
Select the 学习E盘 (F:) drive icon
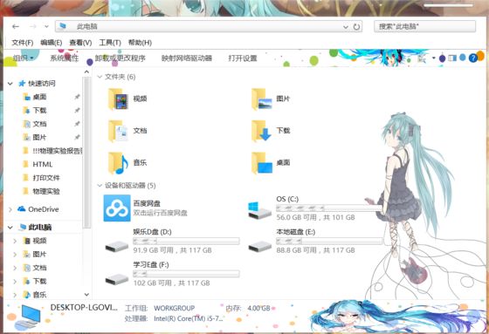[x=117, y=279]
